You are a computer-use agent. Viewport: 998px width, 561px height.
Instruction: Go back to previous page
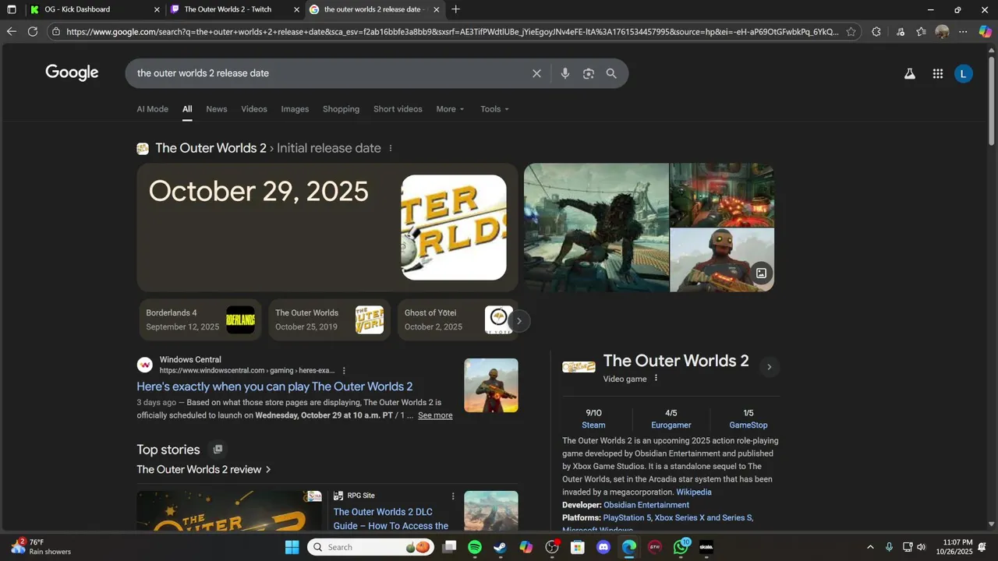click(11, 32)
